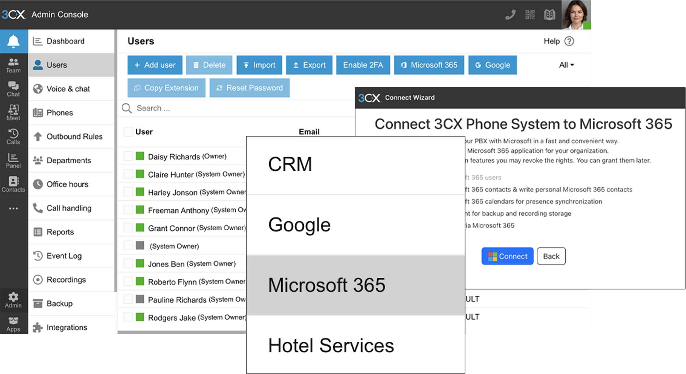Screen dimensions: 686x374
Task: Toggle the select-all checkbox beside User header
Action: coord(128,132)
